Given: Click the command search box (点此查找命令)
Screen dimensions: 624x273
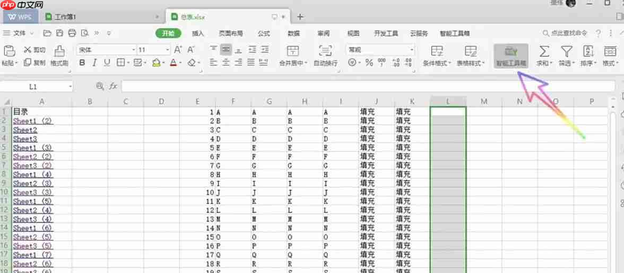Looking at the screenshot, I should [x=565, y=33].
